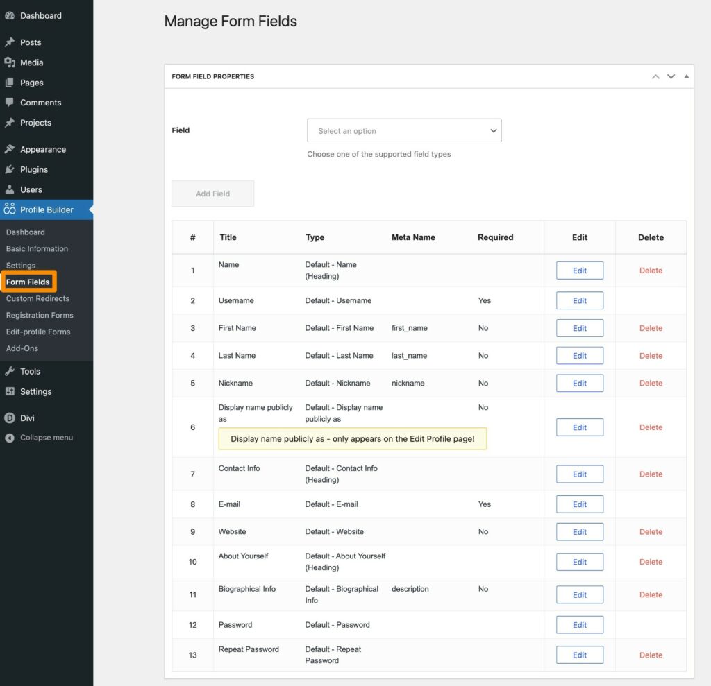Delete the Biographical Info field
The width and height of the screenshot is (711, 686).
(x=651, y=595)
